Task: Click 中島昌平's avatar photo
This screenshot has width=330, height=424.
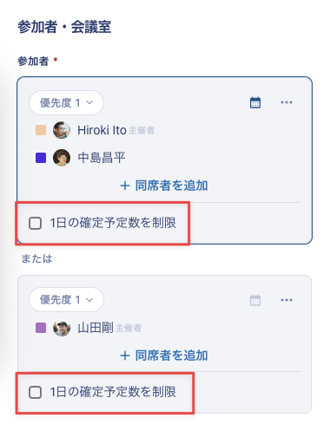Action: [62, 158]
